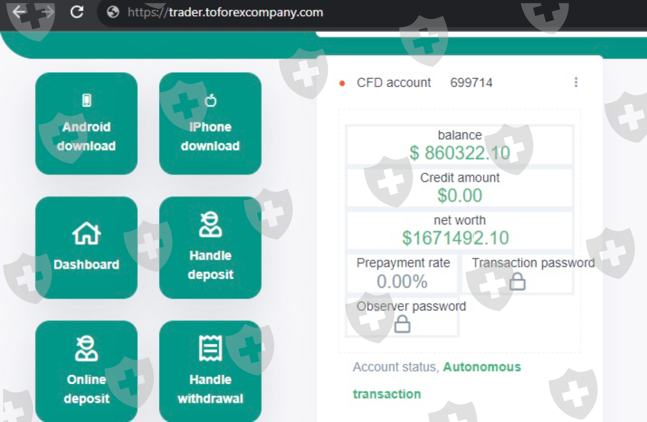Click the net worth value

pyautogui.click(x=455, y=238)
